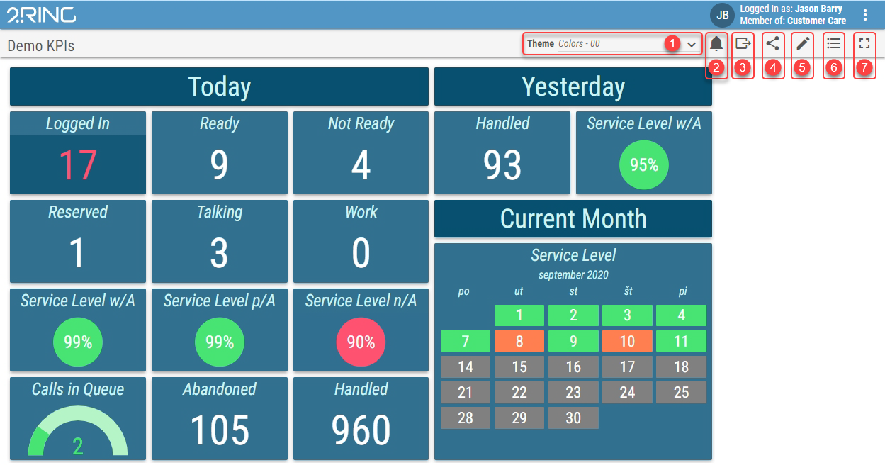Click the notifications bell icon
The width and height of the screenshot is (885, 470).
tap(716, 44)
